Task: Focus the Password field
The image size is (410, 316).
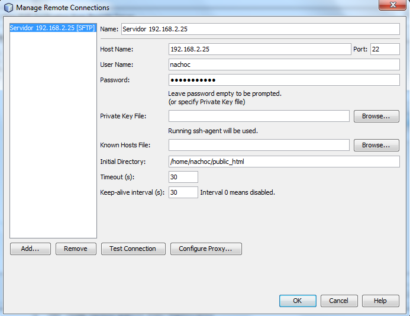Action: [284, 80]
